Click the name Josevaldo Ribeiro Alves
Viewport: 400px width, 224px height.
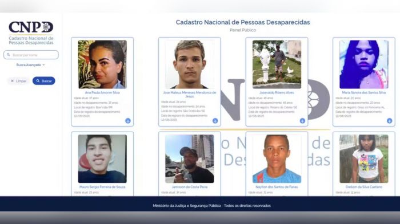pyautogui.click(x=277, y=93)
